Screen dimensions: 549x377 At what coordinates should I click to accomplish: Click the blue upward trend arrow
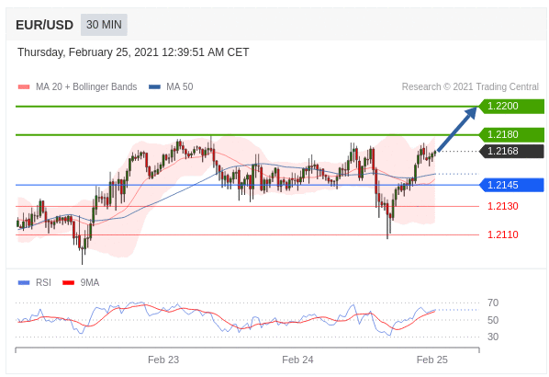457,129
